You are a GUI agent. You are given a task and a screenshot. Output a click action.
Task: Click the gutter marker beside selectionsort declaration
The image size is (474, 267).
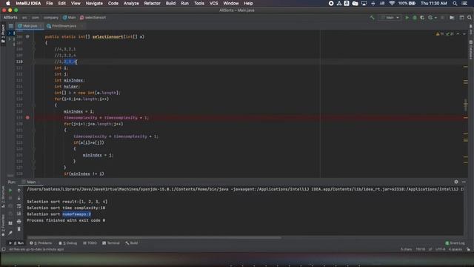click(x=27, y=36)
